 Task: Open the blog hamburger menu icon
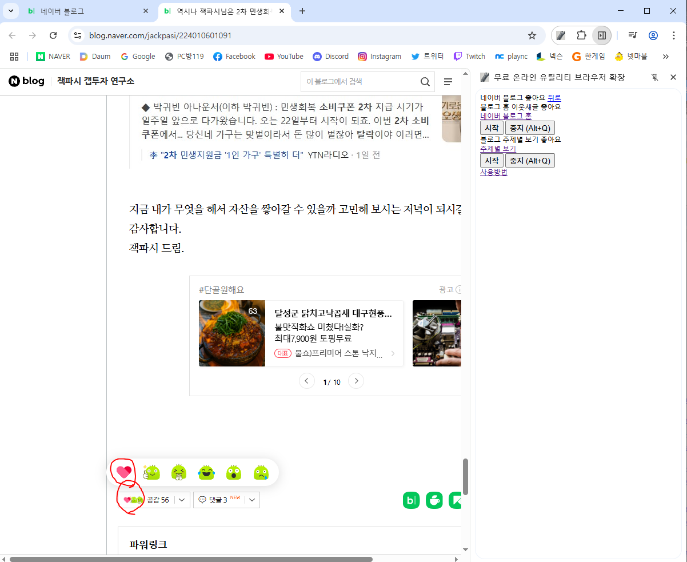[x=448, y=82]
